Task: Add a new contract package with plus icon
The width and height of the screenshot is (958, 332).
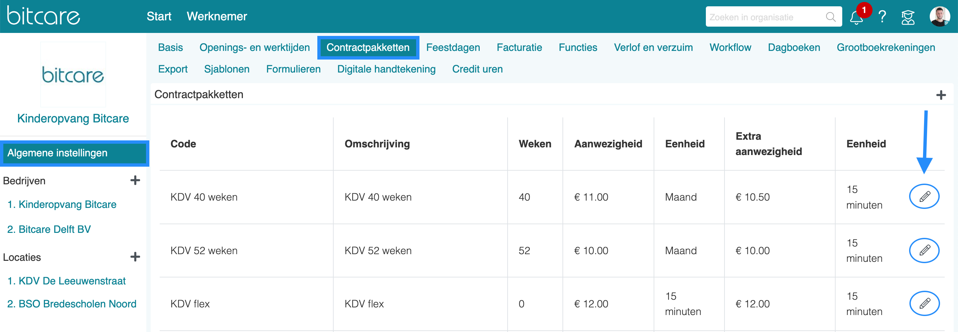Action: (x=941, y=95)
